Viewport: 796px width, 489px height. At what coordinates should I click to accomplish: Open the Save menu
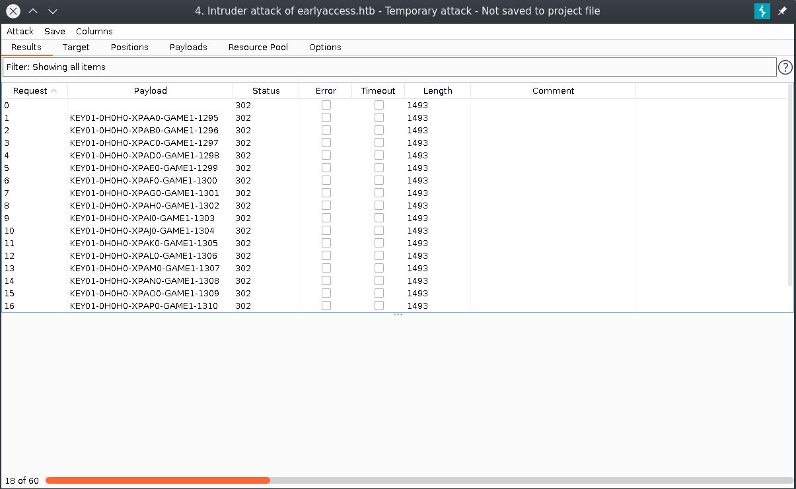[55, 31]
